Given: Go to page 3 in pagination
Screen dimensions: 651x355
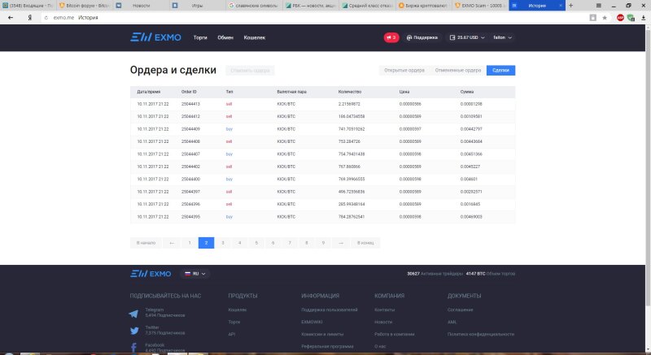Looking at the screenshot, I should click(x=222, y=242).
